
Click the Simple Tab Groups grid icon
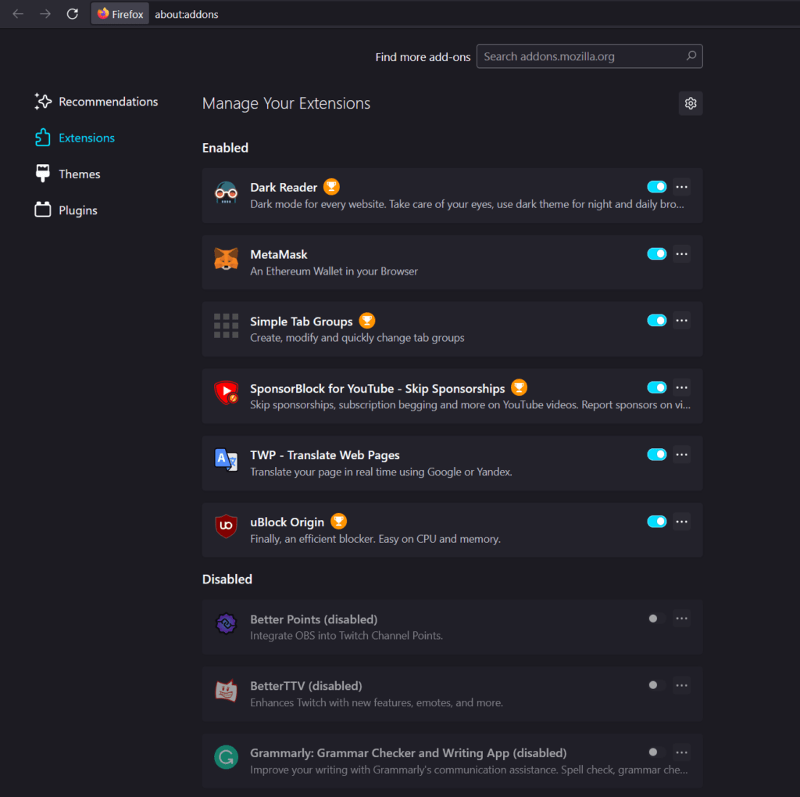[x=226, y=326]
